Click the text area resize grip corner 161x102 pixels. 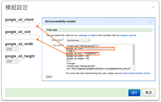(x=134, y=69)
